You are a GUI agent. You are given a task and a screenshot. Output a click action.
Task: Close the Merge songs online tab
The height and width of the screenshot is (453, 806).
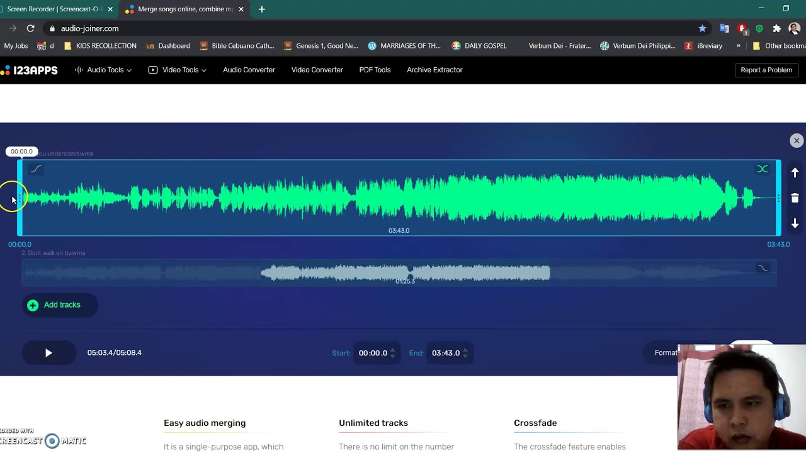[x=241, y=9]
